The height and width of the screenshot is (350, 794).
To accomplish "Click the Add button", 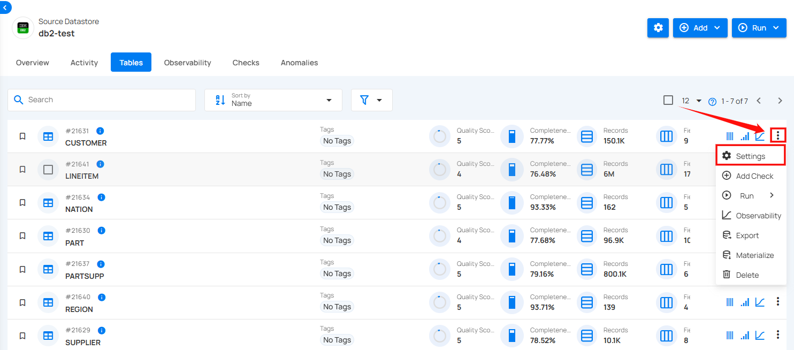I will (x=700, y=28).
